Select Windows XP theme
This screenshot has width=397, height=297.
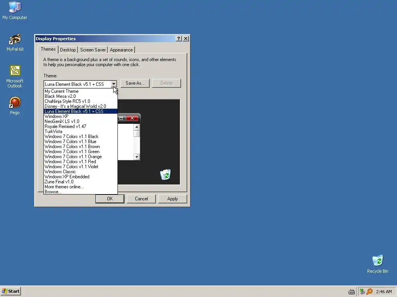pos(81,116)
